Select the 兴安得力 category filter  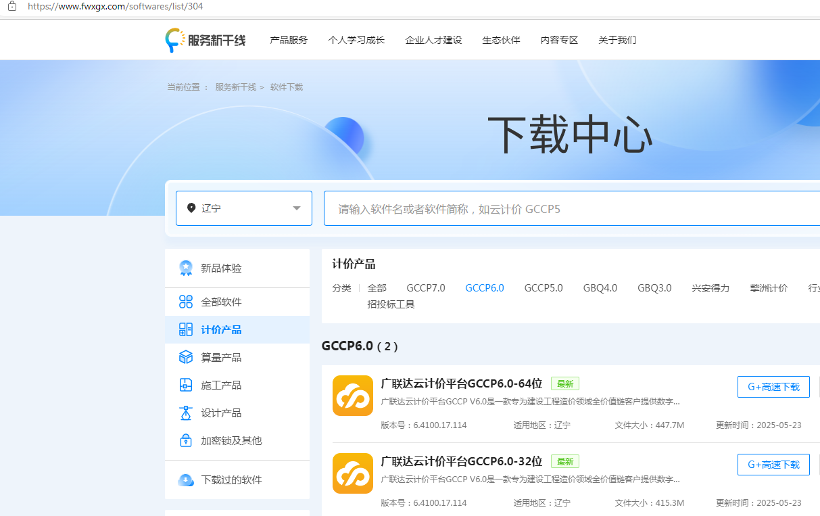(710, 288)
